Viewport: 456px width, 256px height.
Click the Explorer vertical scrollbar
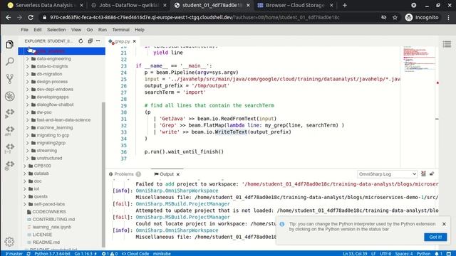pos(103,174)
